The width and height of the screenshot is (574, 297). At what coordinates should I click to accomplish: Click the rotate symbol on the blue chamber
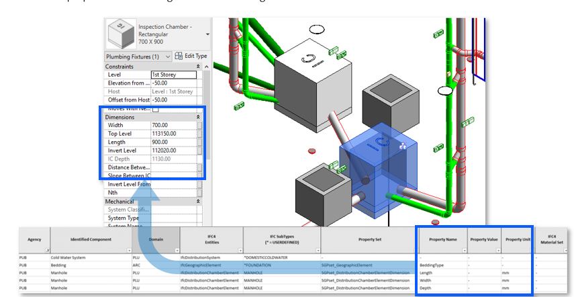pos(382,142)
